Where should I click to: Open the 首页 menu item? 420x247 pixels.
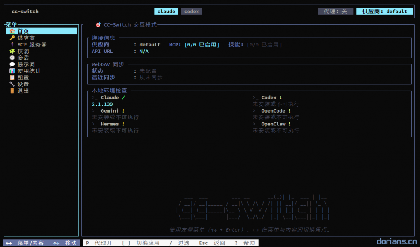pyautogui.click(x=41, y=31)
